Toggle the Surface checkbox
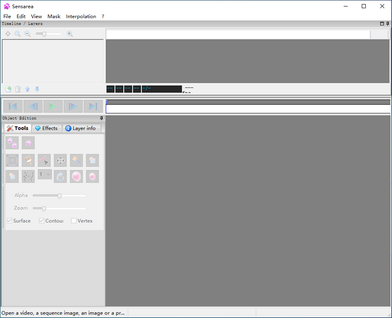 coord(10,221)
